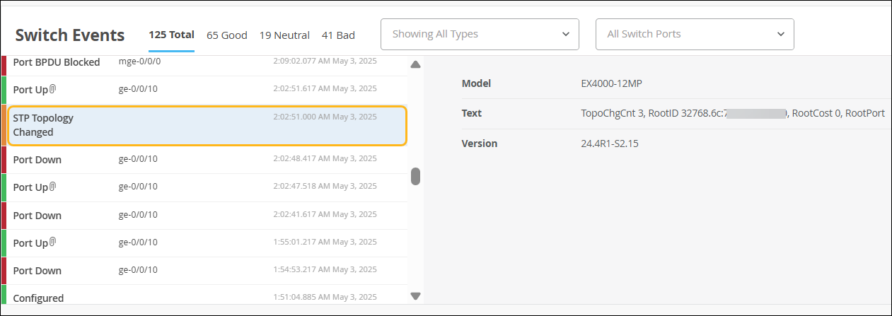This screenshot has width=892, height=316.
Task: Open the Port BPDU Blocked event
Action: click(x=207, y=62)
